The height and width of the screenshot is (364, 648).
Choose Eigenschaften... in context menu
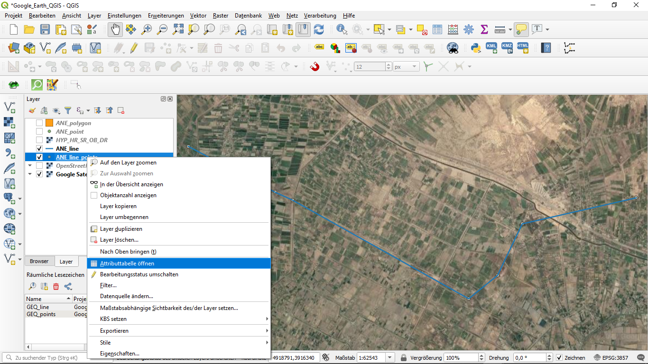pyautogui.click(x=179, y=354)
